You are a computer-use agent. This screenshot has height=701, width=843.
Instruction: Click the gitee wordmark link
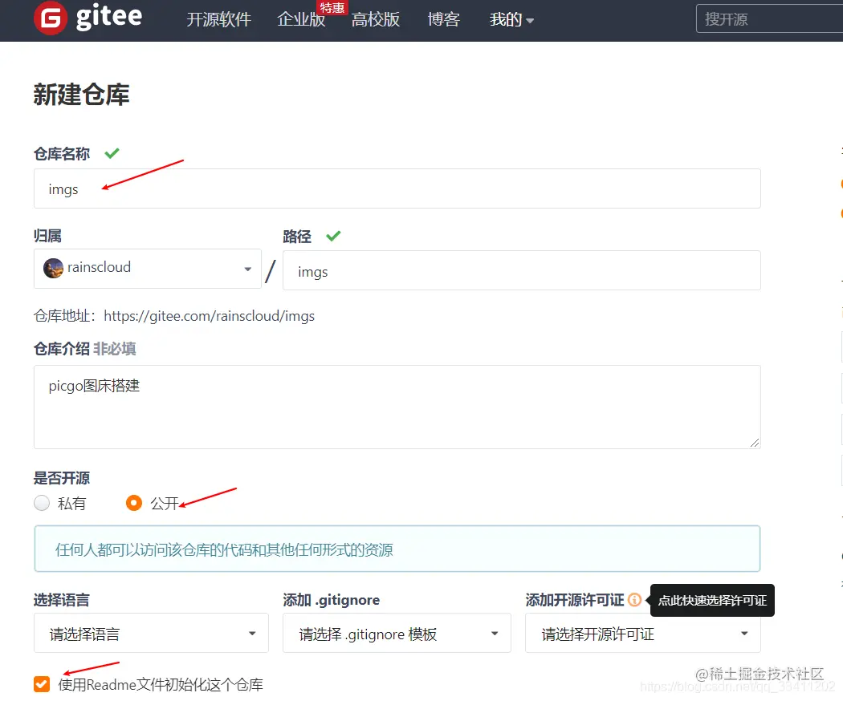tap(109, 17)
